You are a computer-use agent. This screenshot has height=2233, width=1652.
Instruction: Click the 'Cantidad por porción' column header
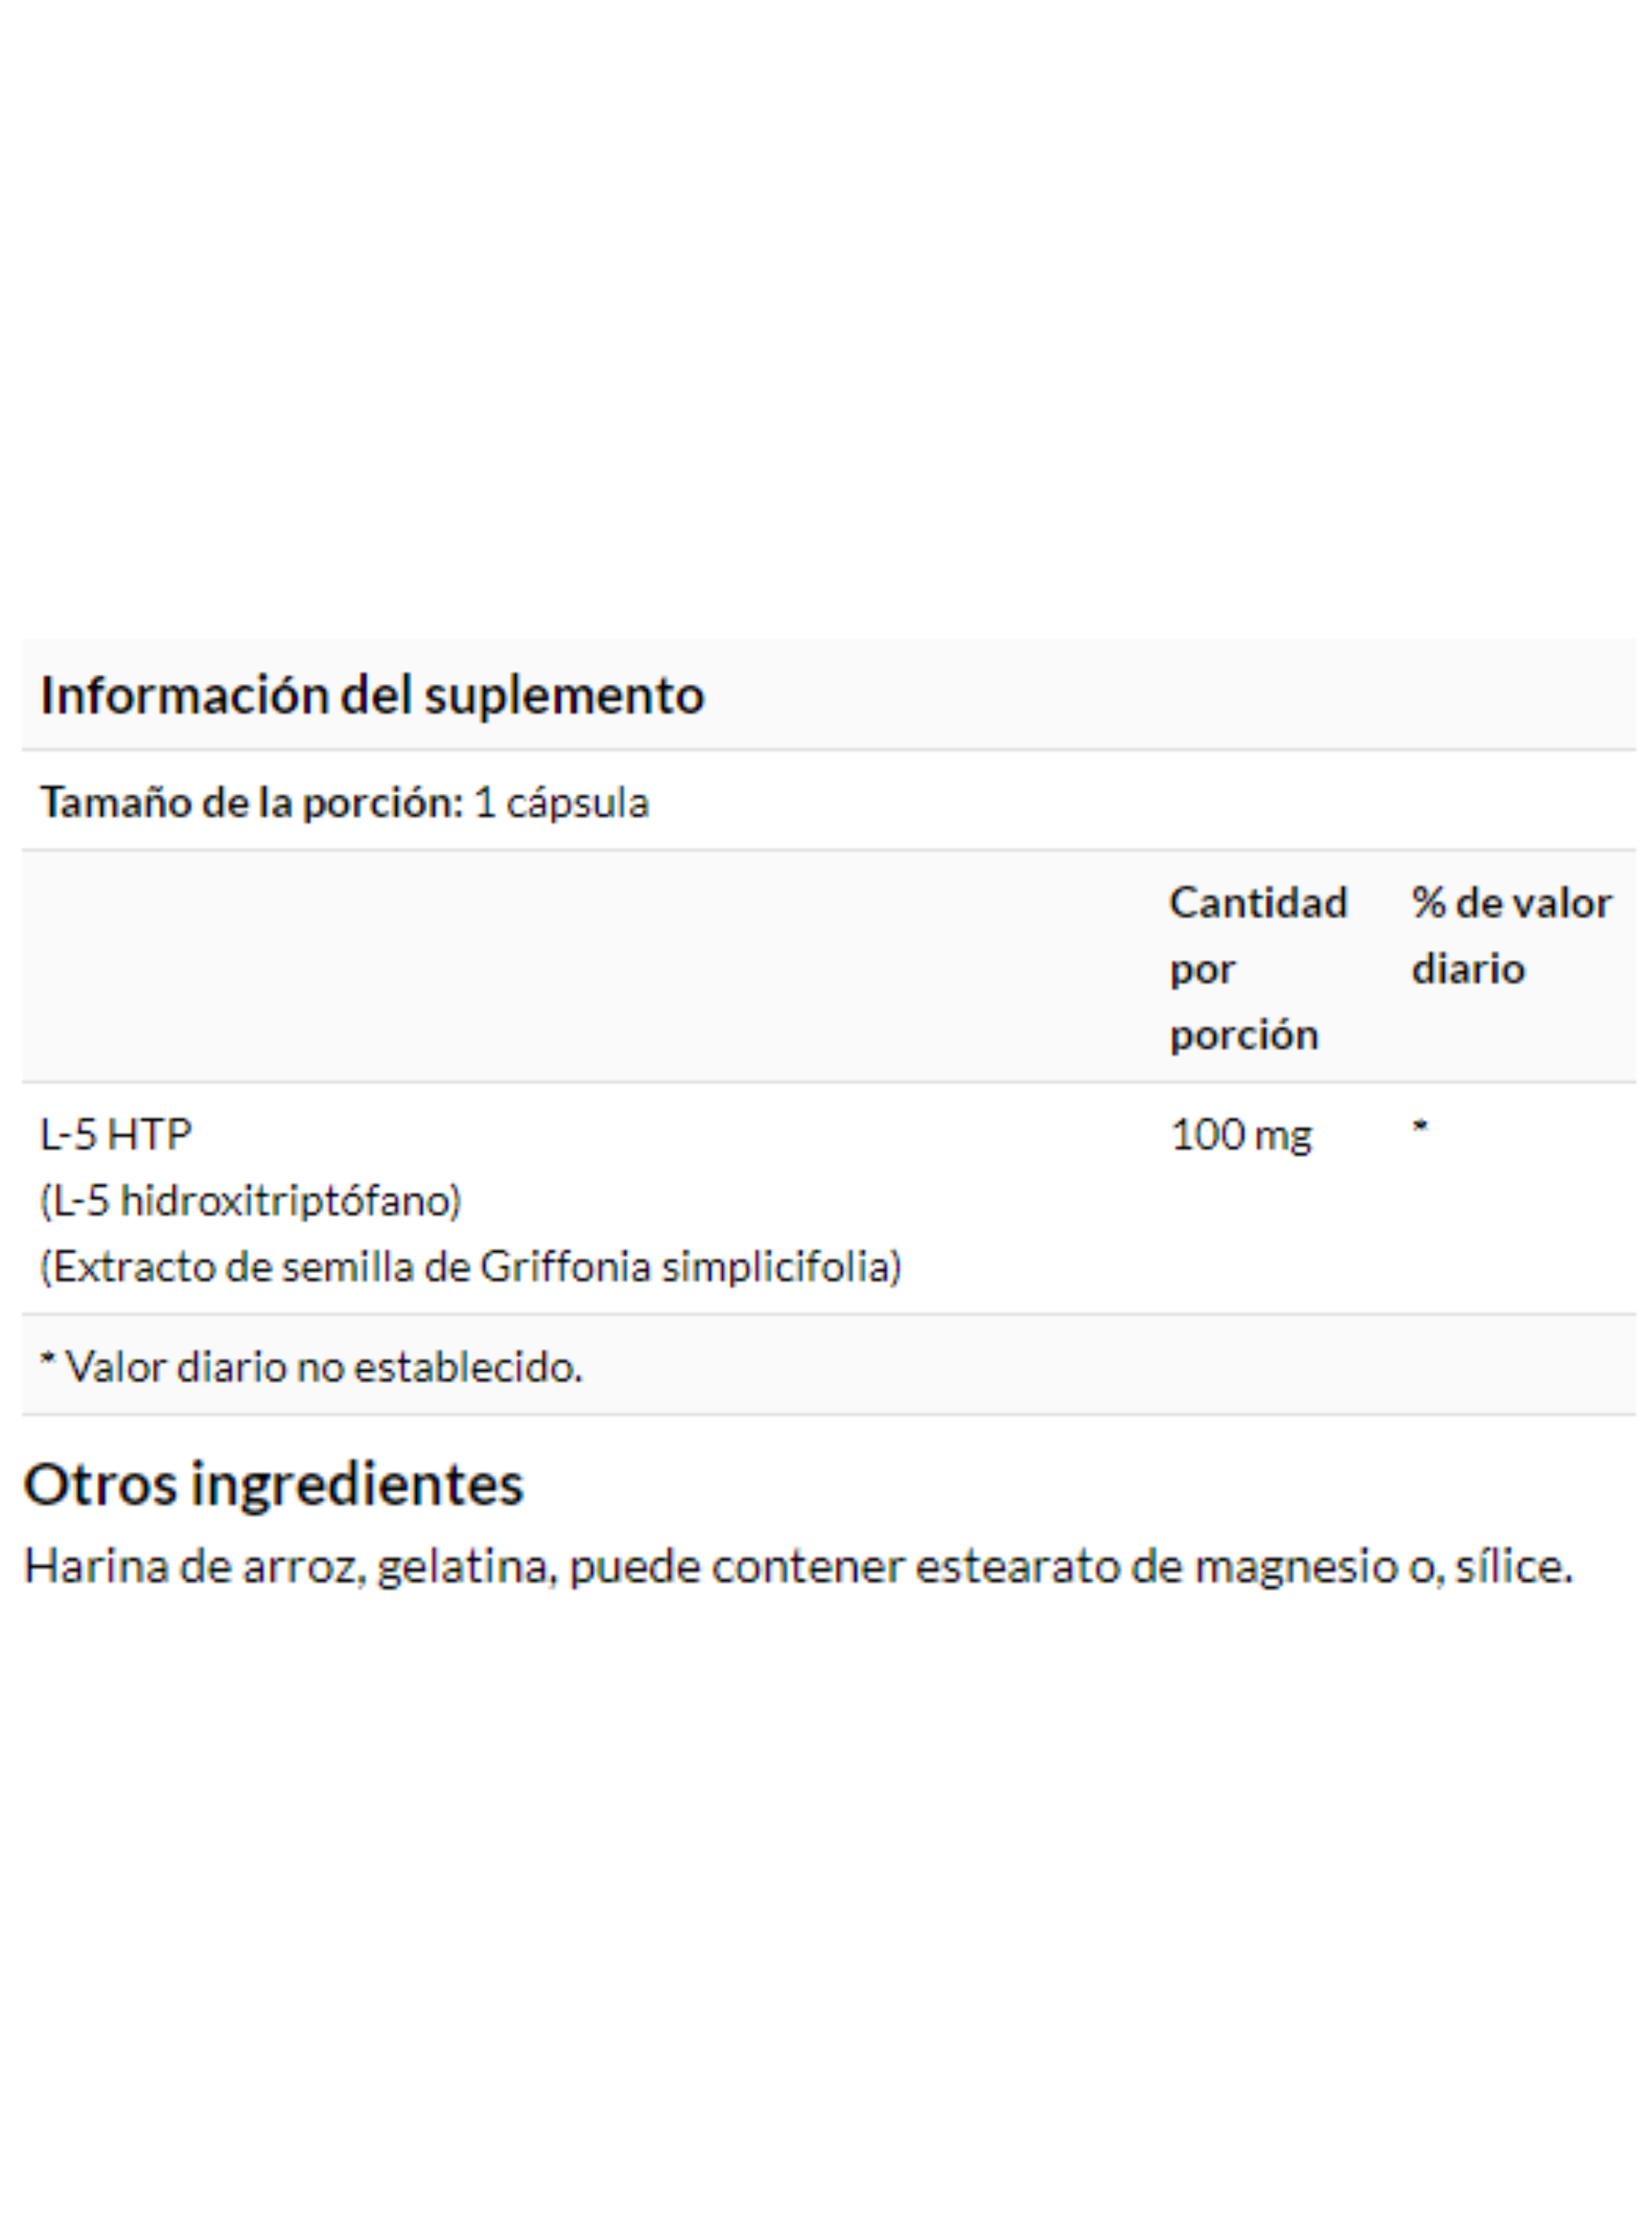coord(1258,968)
